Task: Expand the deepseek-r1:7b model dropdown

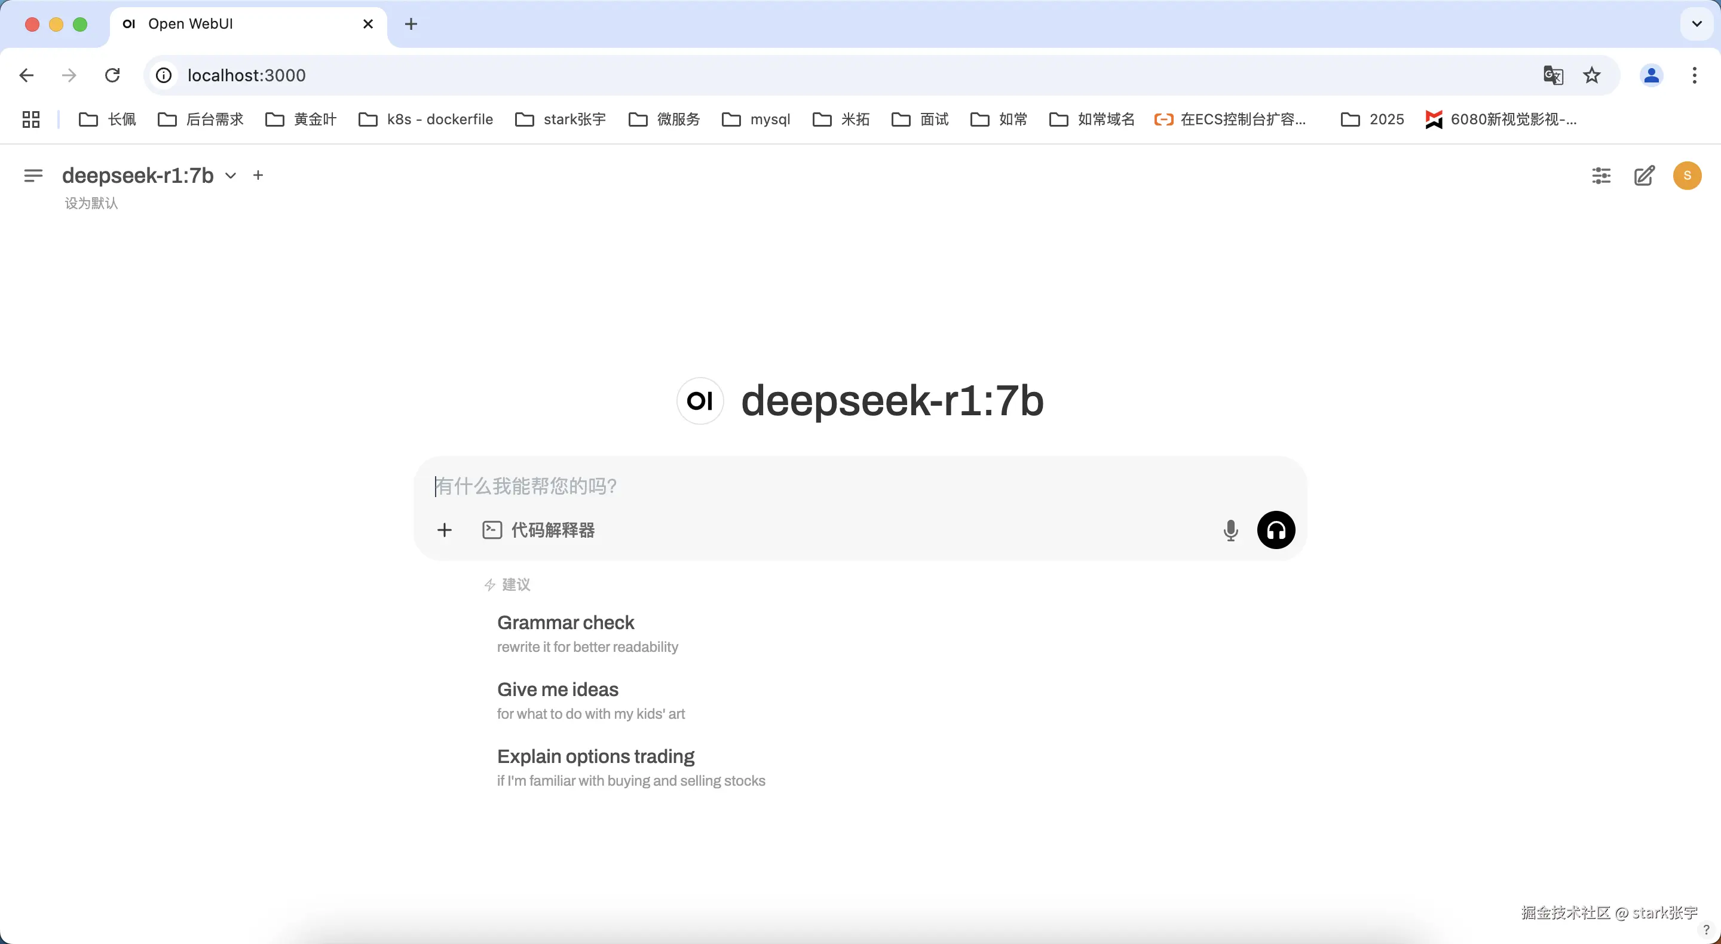Action: (231, 176)
